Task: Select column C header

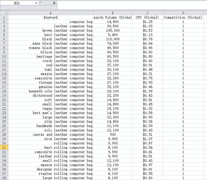Action: 147,13
